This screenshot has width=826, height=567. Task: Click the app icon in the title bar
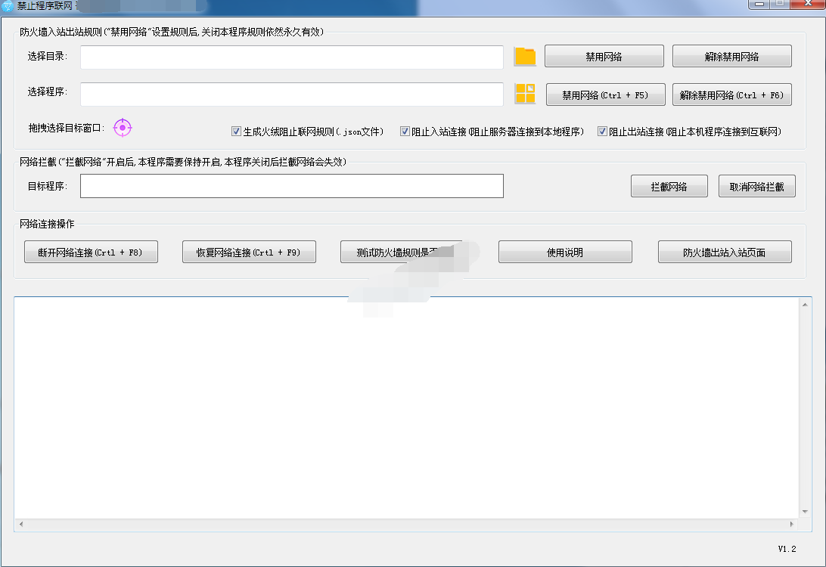pos(8,6)
